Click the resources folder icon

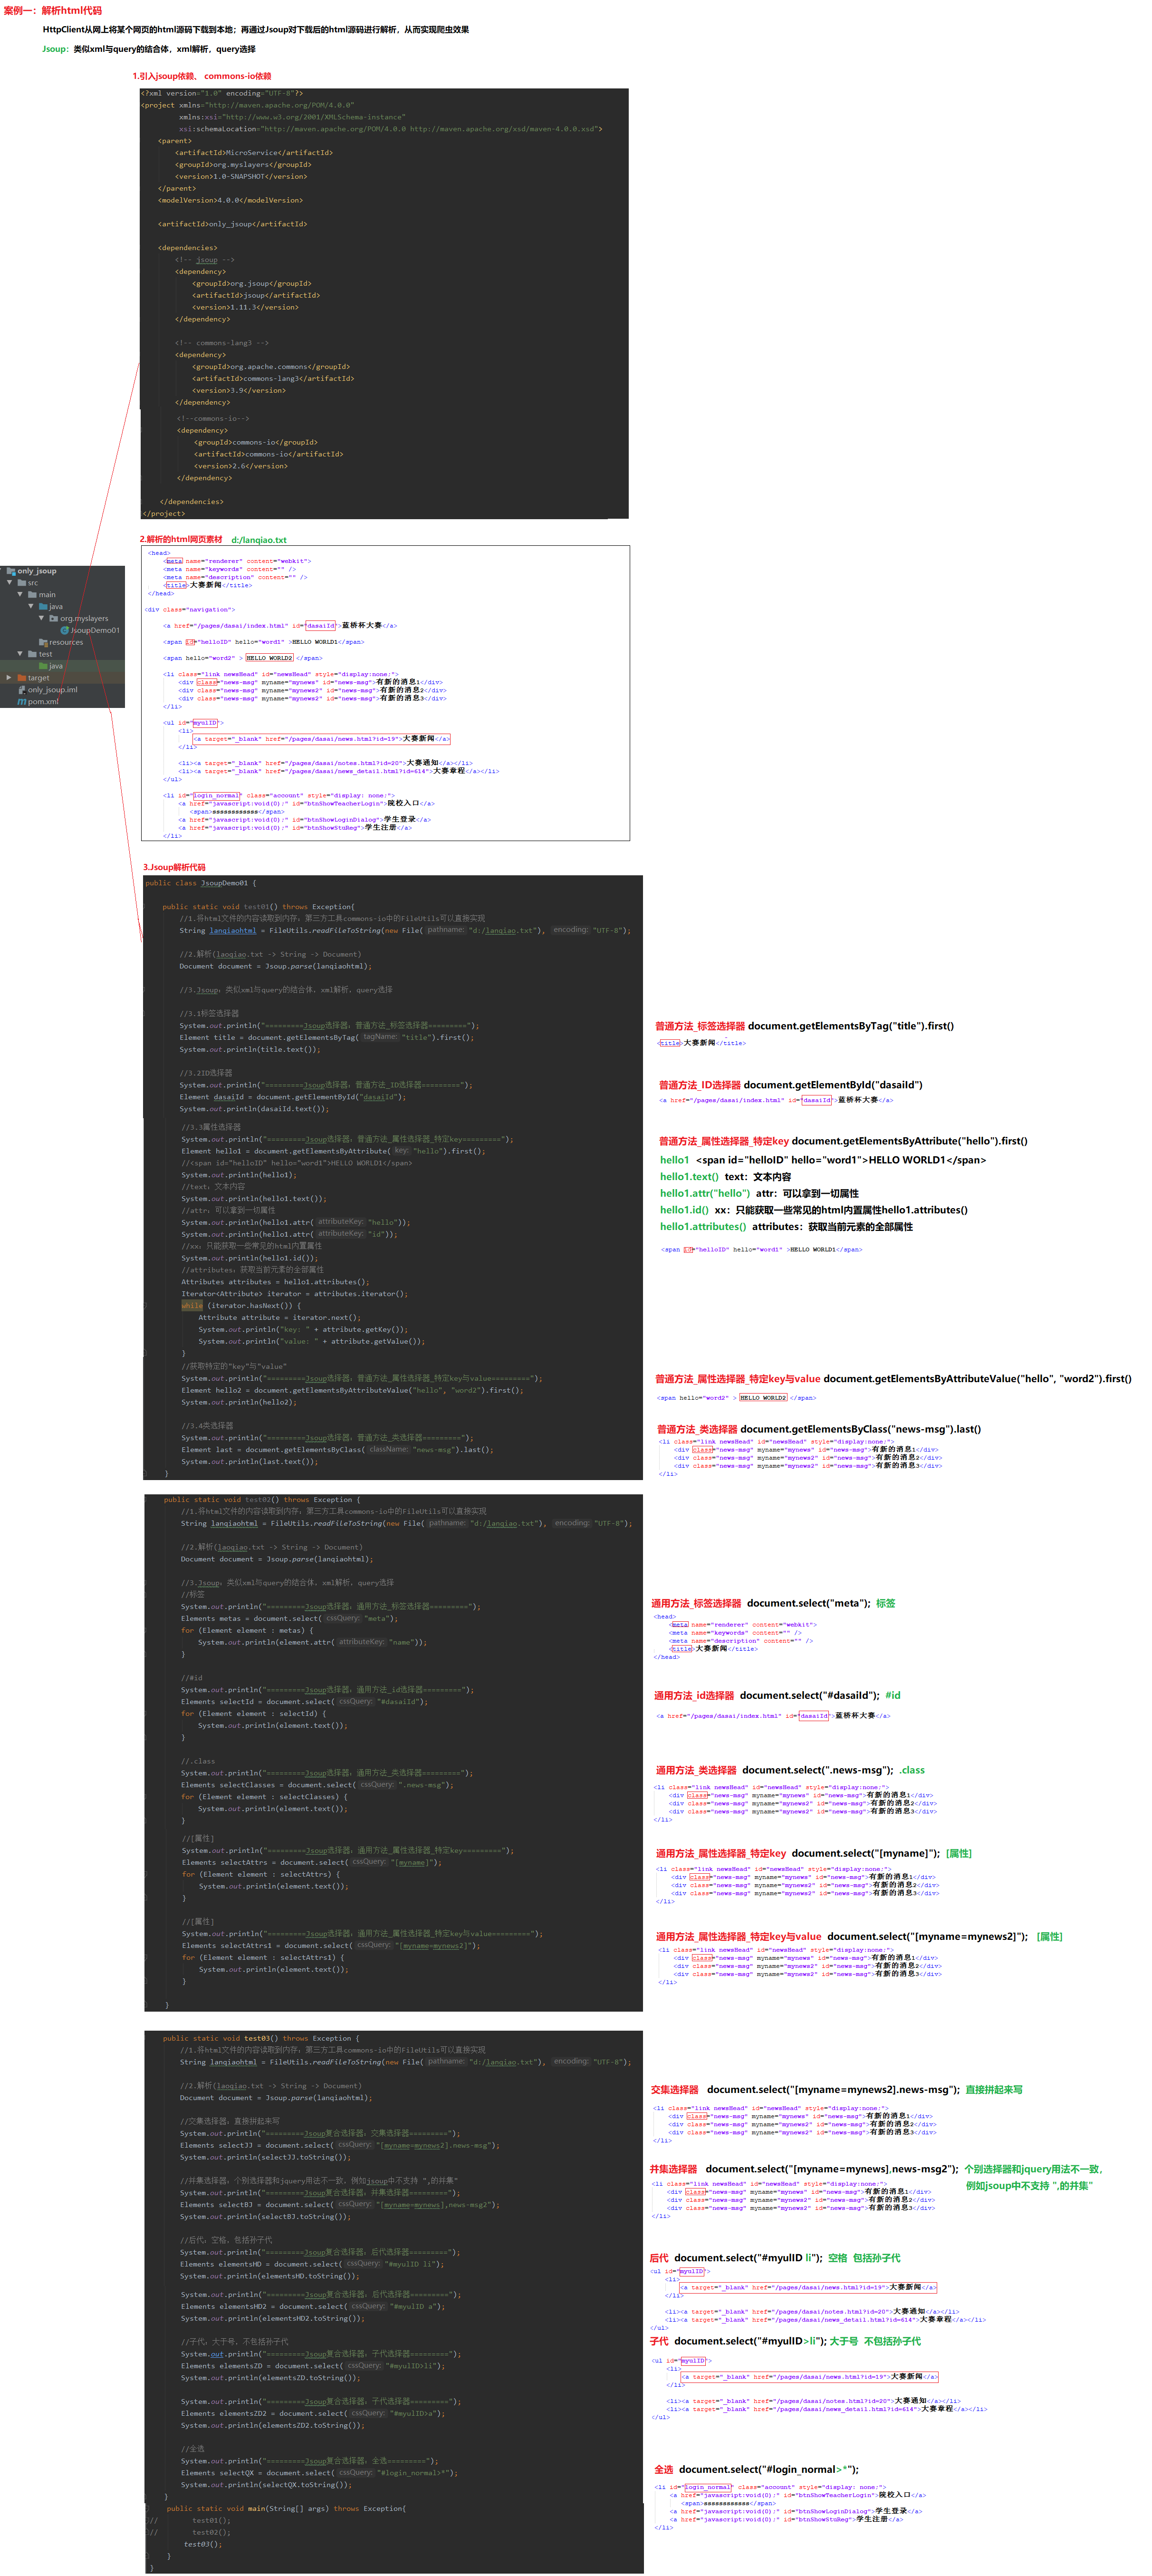tap(43, 643)
